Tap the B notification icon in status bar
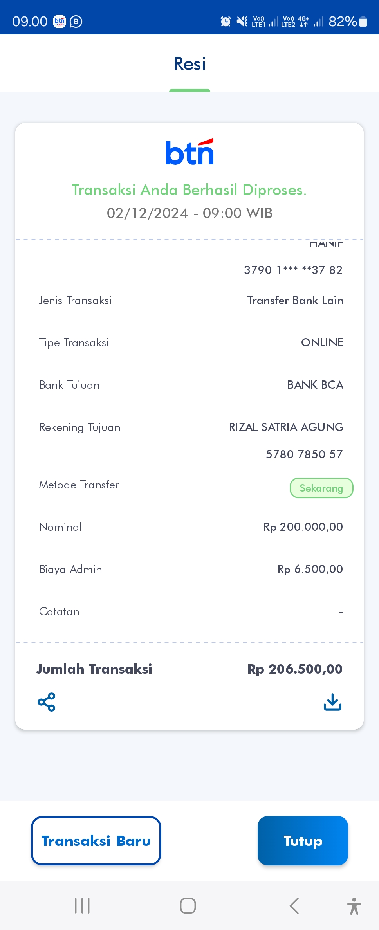This screenshot has width=379, height=930. pyautogui.click(x=76, y=22)
